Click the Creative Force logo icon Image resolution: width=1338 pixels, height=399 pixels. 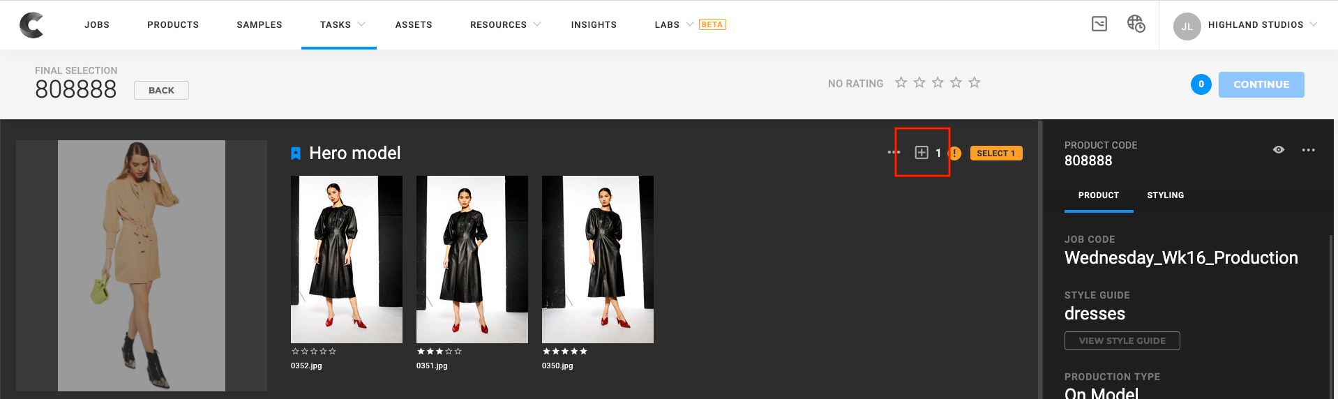click(x=31, y=25)
